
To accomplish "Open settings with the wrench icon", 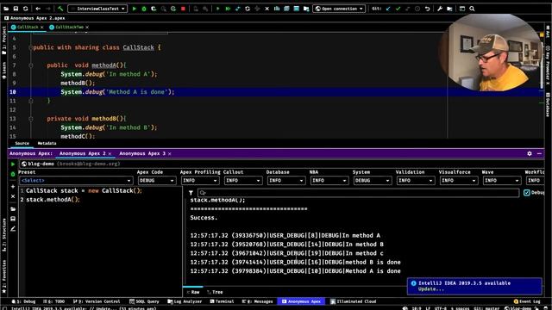I will coord(440,9).
